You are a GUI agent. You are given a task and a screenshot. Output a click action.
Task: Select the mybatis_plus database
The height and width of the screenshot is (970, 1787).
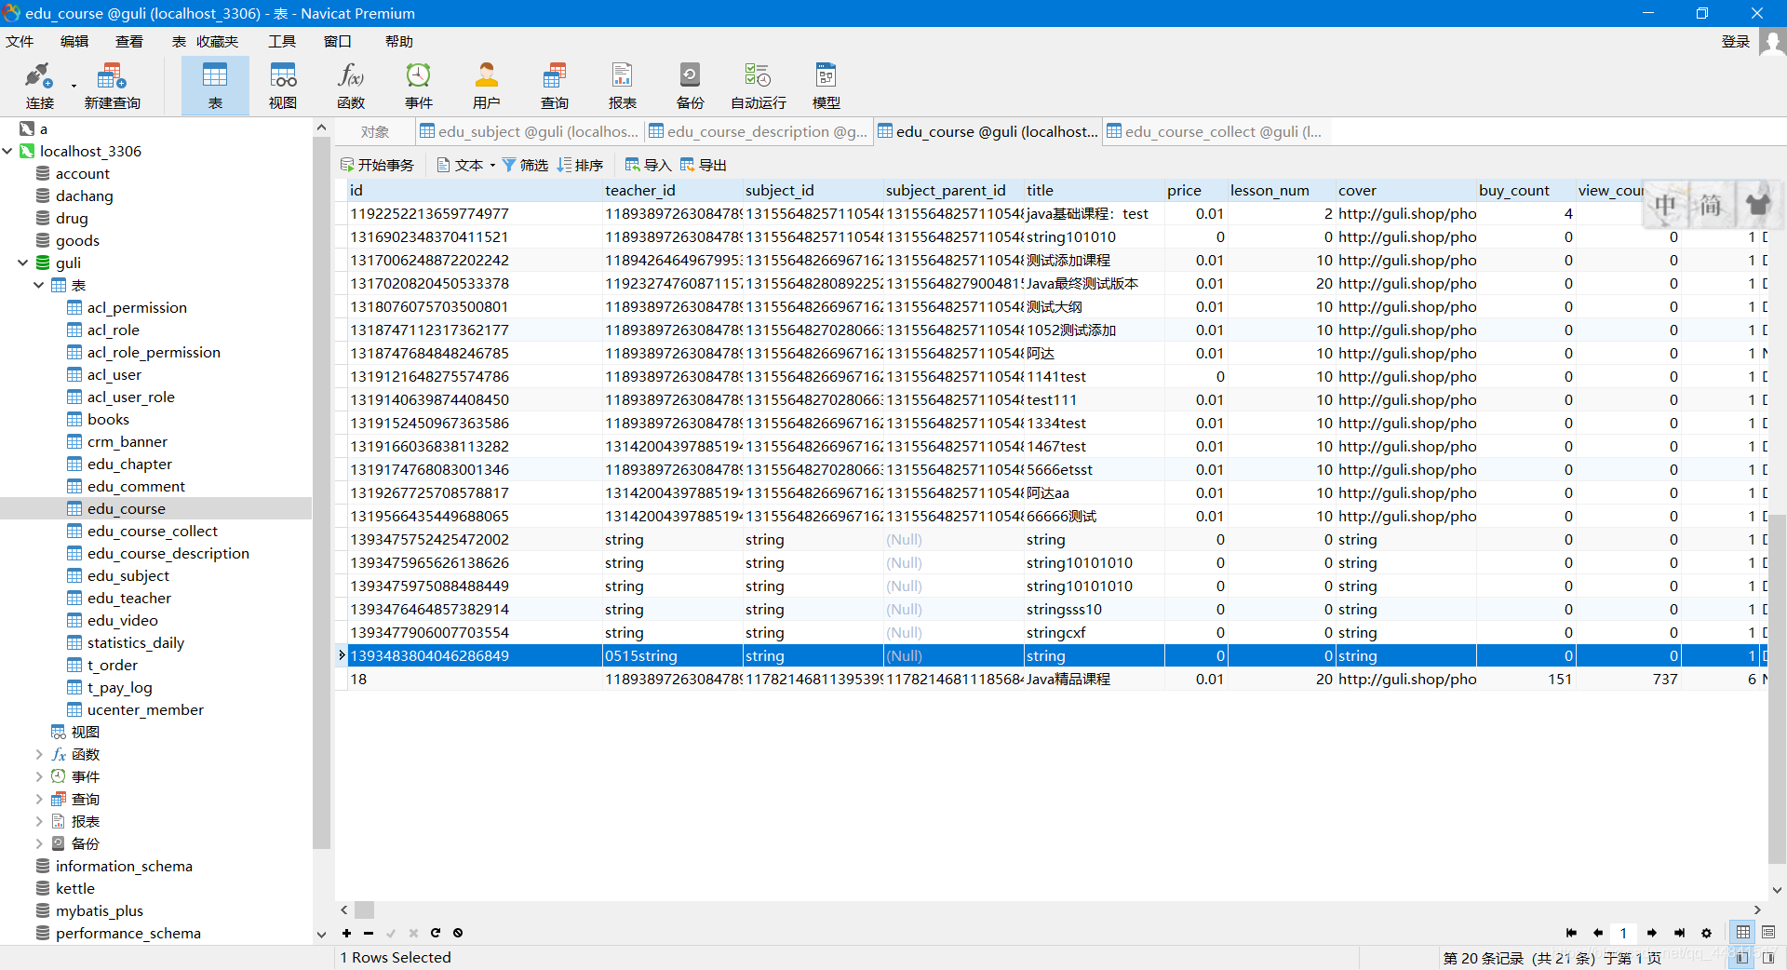tap(99, 910)
